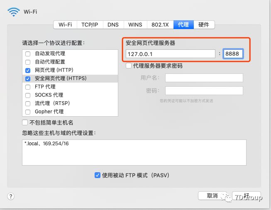This screenshot has height=210, width=271.
Task: Toggle 不包括简单主机名 checkbox
Action: 25,122
